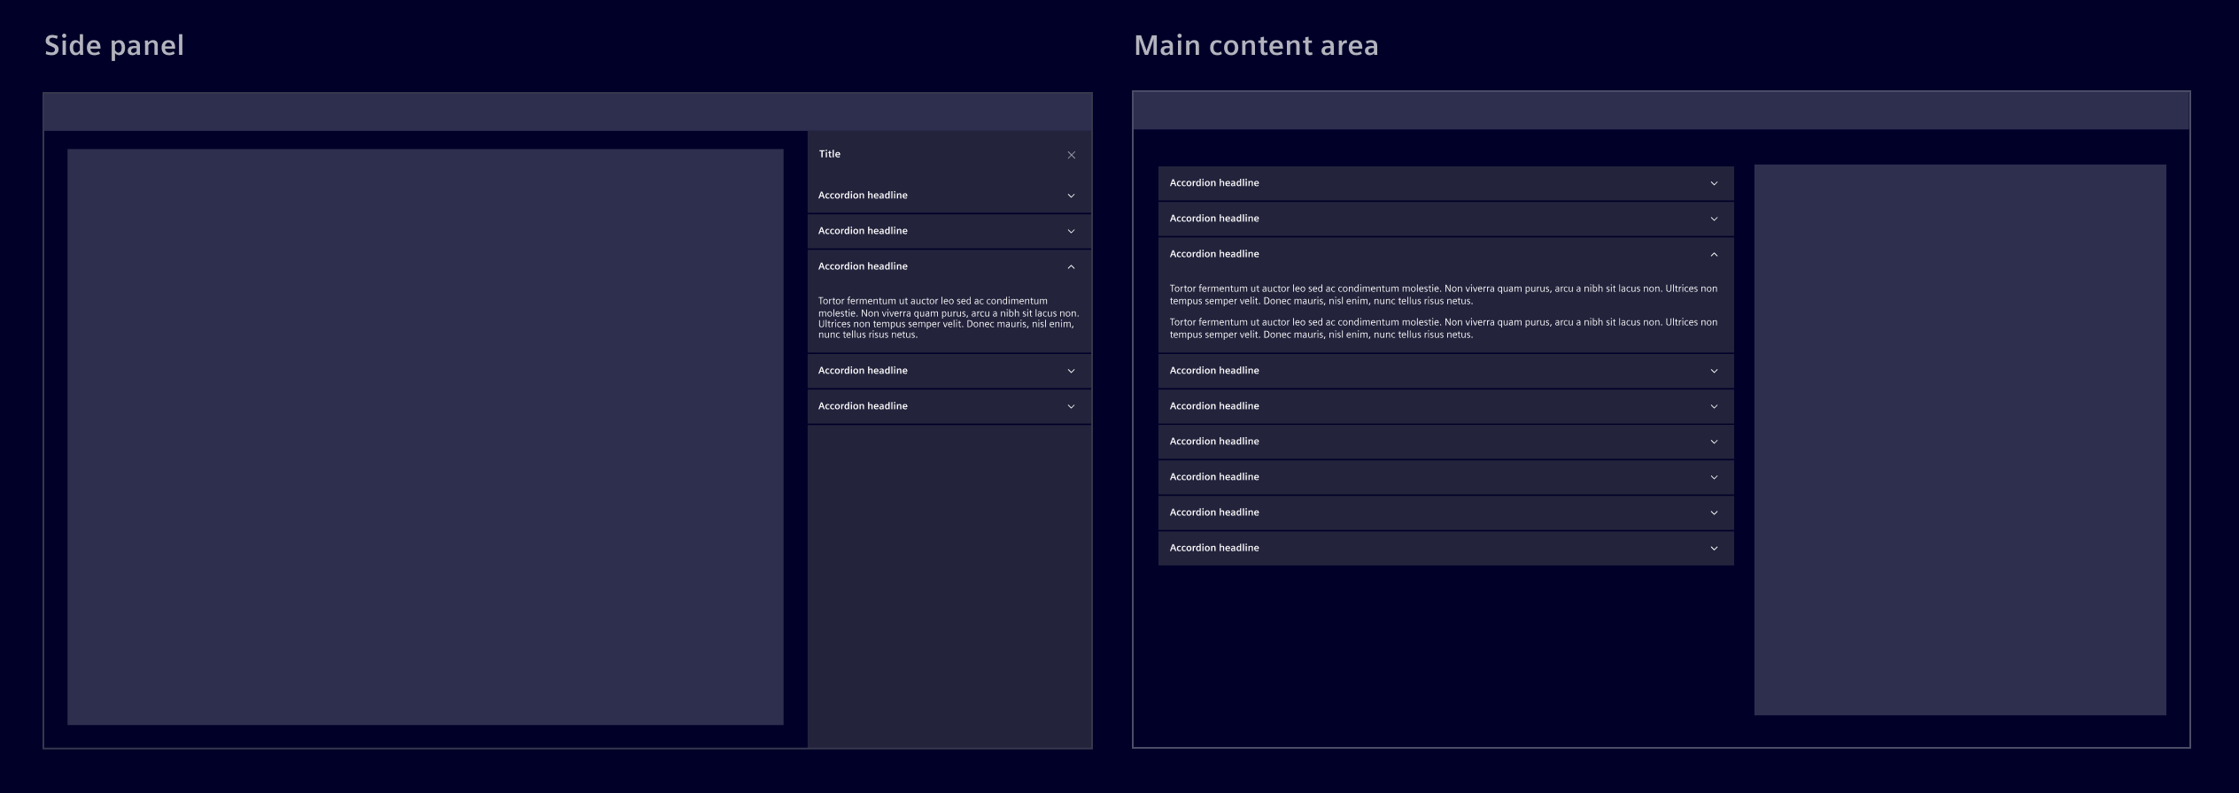This screenshot has height=793, width=2239.
Task: Expand the second accordion in the main content area
Action: [1714, 219]
